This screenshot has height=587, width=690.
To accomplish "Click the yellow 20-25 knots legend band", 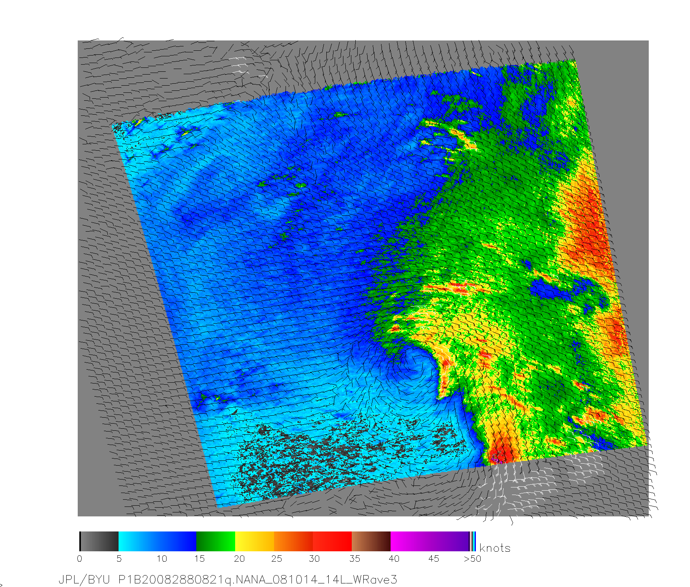I will tap(255, 541).
